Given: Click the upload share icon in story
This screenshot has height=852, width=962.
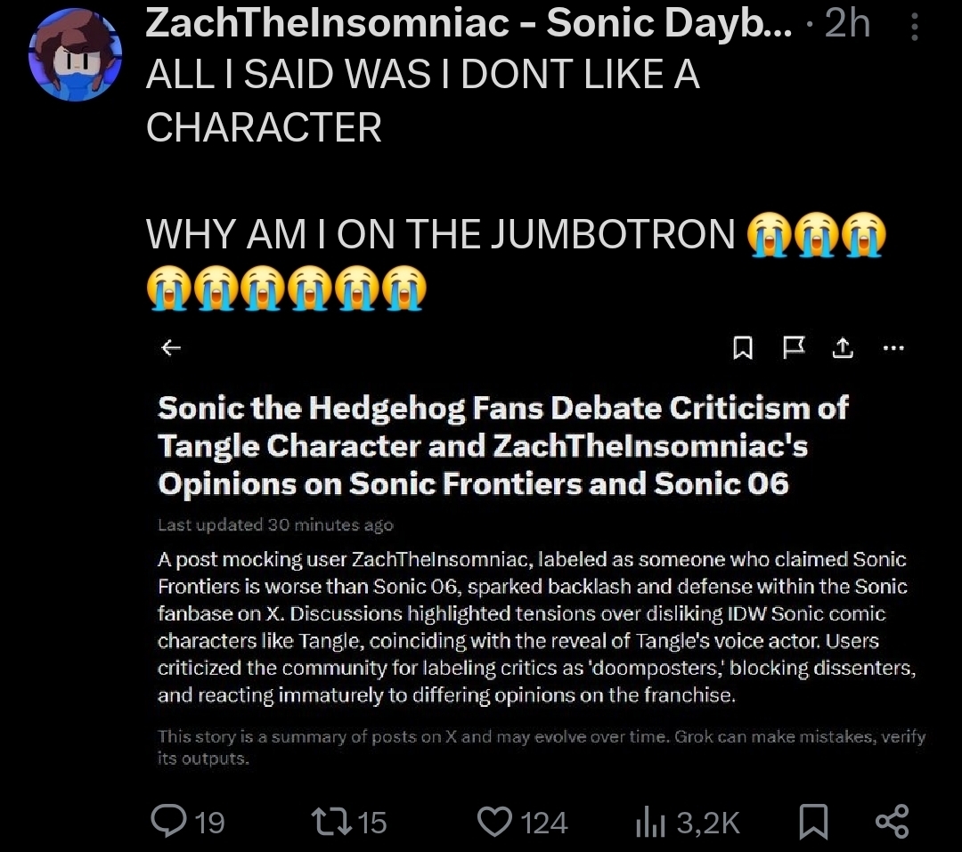Looking at the screenshot, I should coord(842,350).
